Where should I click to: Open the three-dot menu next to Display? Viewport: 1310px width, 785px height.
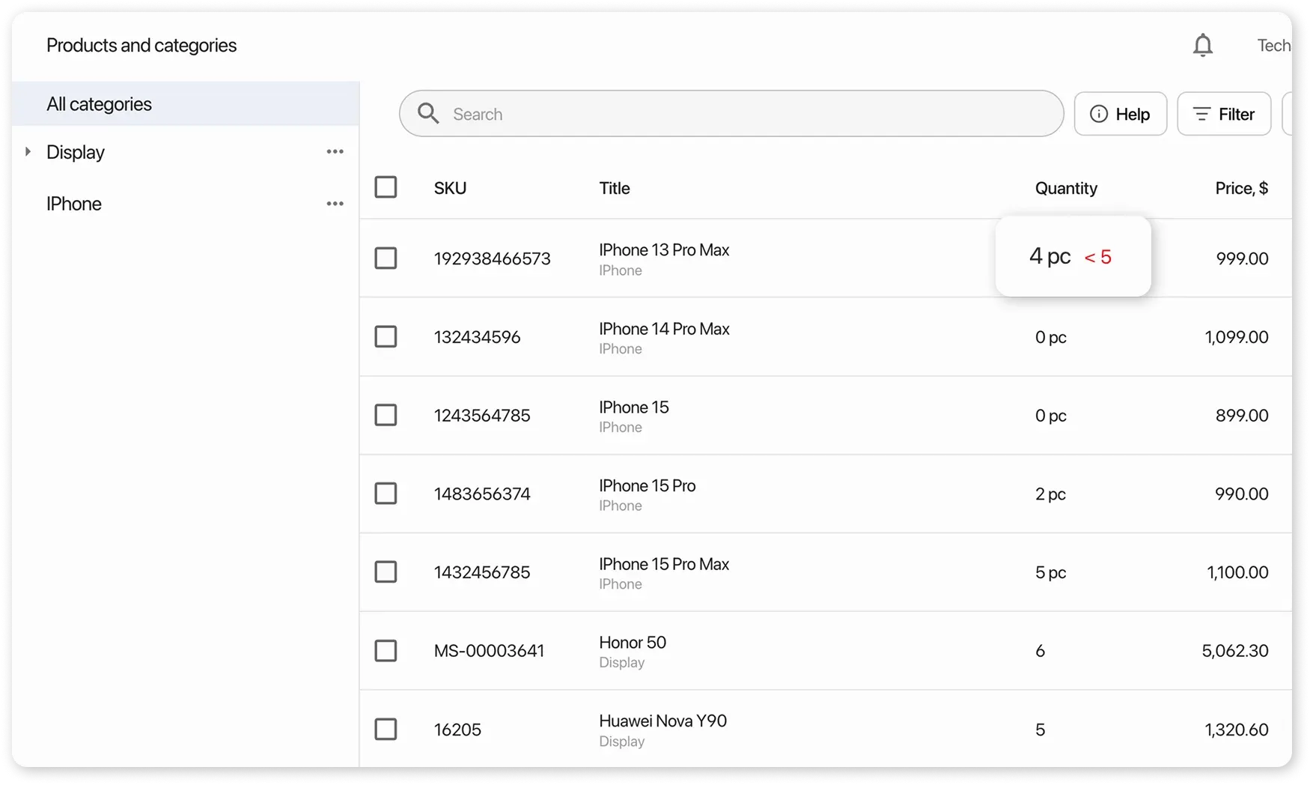(335, 151)
